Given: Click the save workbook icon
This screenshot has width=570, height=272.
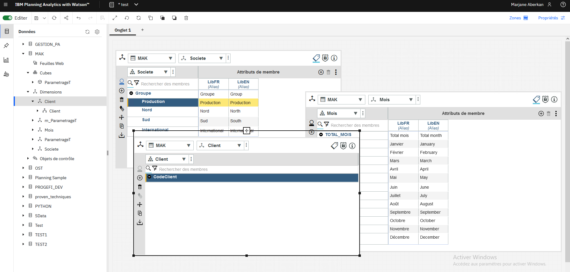Looking at the screenshot, I should [x=36, y=18].
